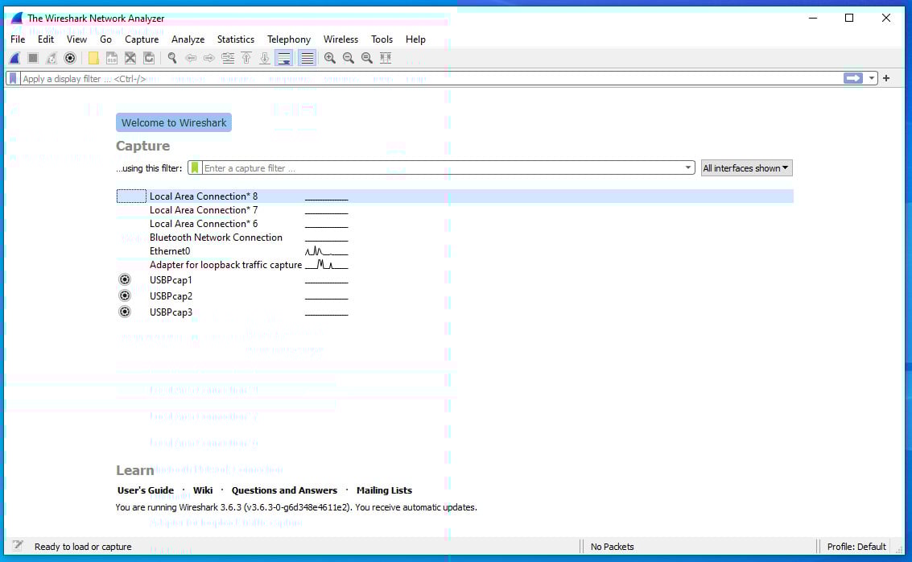Click the No Packets status text
This screenshot has height=562, width=912.
612,547
